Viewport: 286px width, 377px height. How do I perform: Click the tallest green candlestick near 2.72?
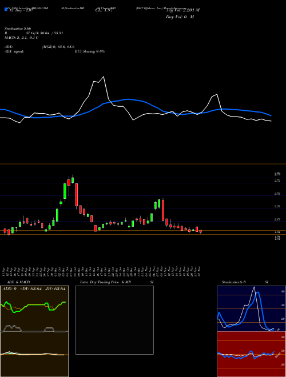coord(65,191)
